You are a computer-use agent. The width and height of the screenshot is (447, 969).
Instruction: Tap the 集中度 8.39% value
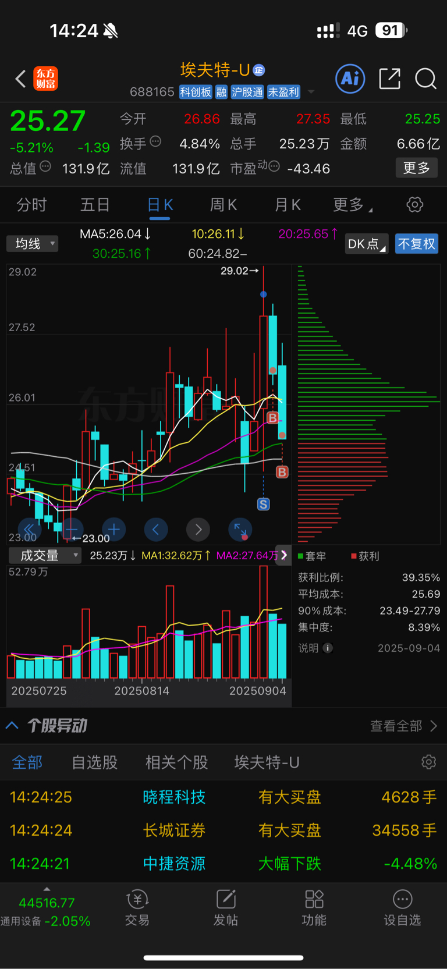tap(424, 627)
